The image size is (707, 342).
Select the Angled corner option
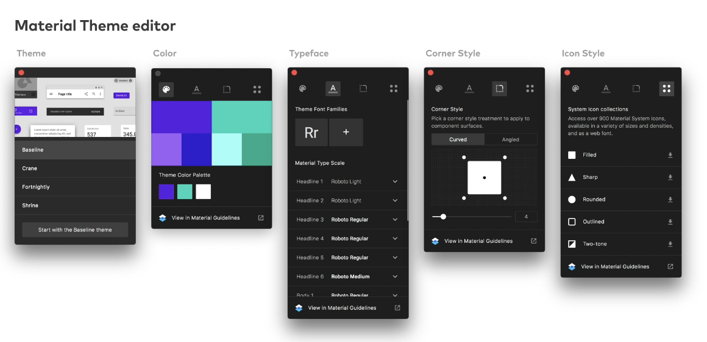[x=510, y=139]
